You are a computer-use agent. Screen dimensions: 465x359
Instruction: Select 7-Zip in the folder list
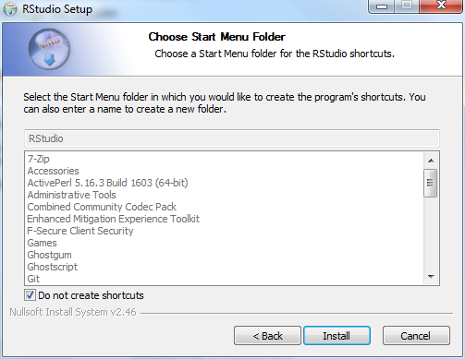(39, 159)
